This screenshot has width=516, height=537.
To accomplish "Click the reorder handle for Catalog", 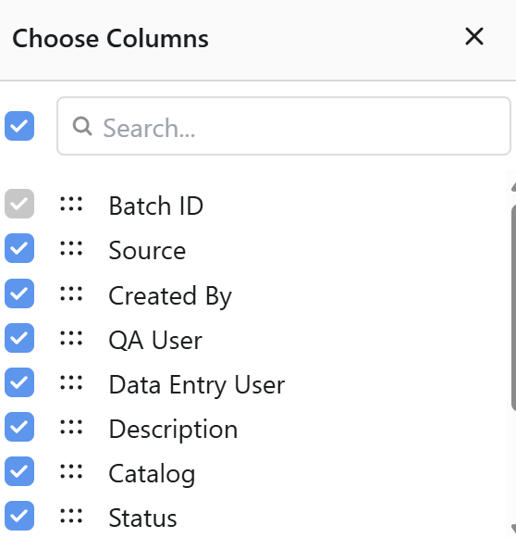I will [x=71, y=471].
